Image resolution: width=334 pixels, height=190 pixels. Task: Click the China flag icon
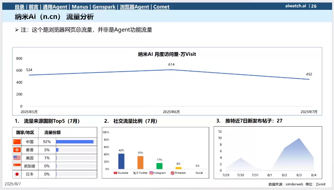tap(17, 142)
